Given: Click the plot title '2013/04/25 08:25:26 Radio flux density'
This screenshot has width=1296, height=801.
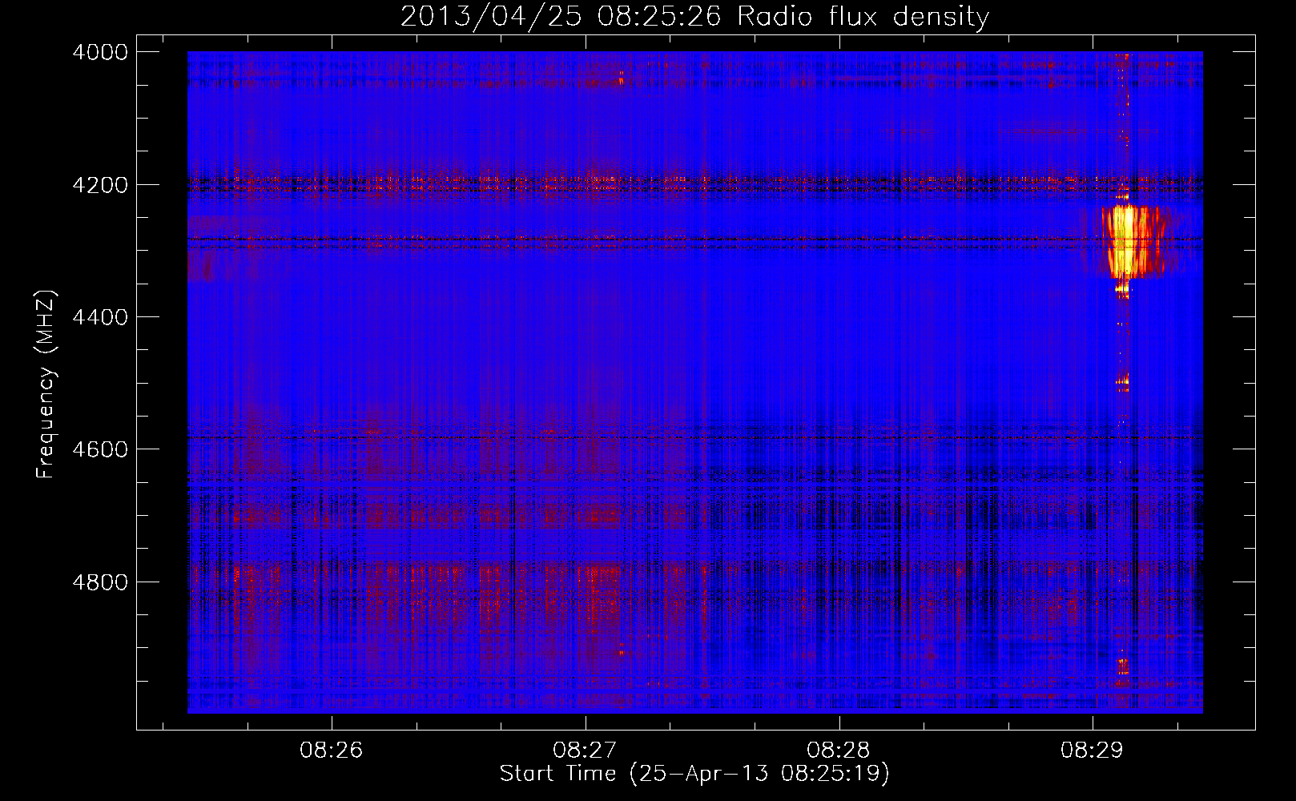Looking at the screenshot, I should [694, 17].
